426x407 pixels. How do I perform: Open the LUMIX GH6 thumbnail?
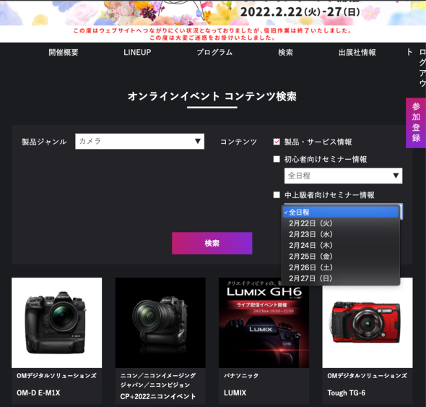[x=264, y=322]
